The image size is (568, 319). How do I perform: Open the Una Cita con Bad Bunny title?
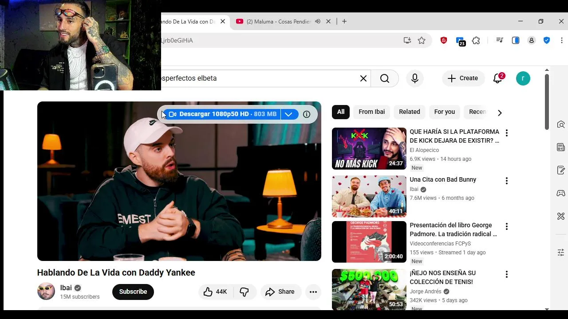coord(443,179)
